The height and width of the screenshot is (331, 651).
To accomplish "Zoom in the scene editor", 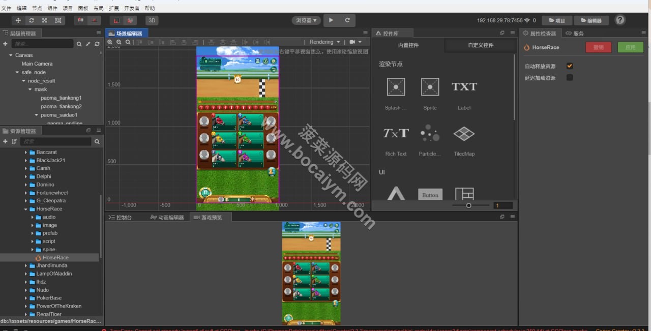I will pos(110,42).
